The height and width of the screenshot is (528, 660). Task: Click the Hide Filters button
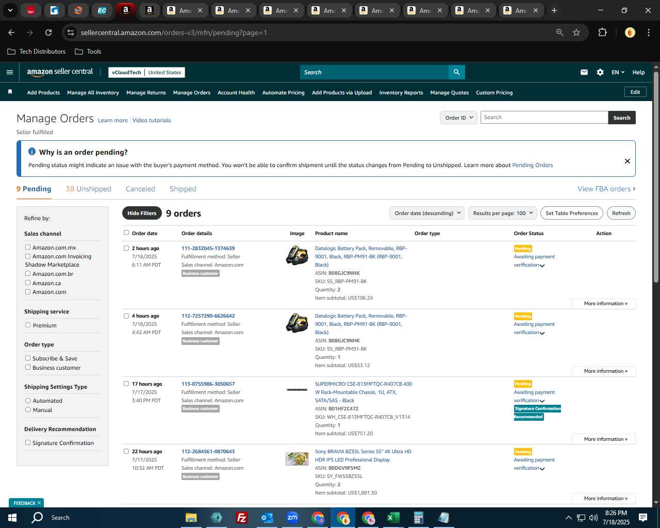142,213
